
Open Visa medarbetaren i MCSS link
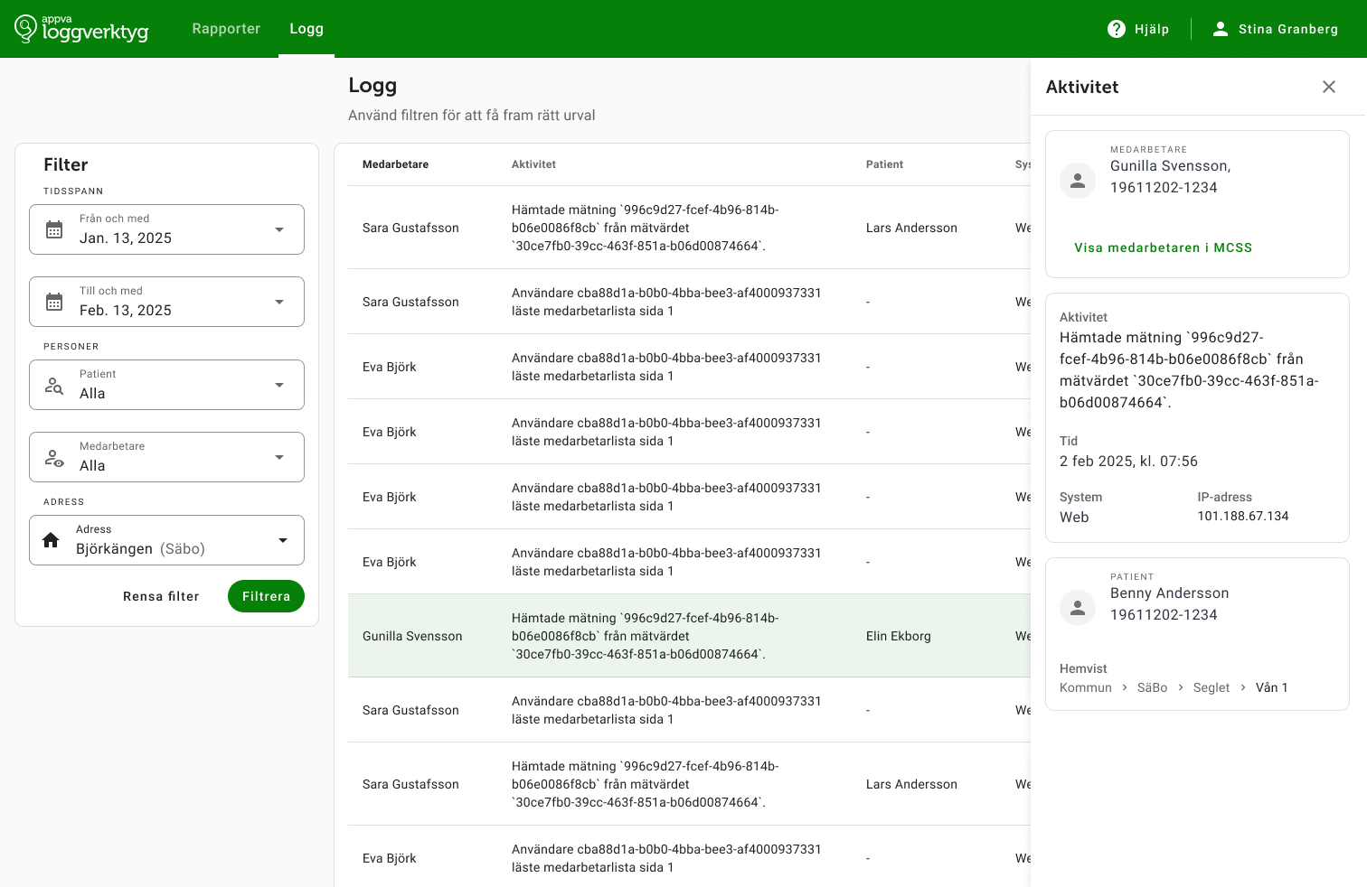coord(1163,247)
